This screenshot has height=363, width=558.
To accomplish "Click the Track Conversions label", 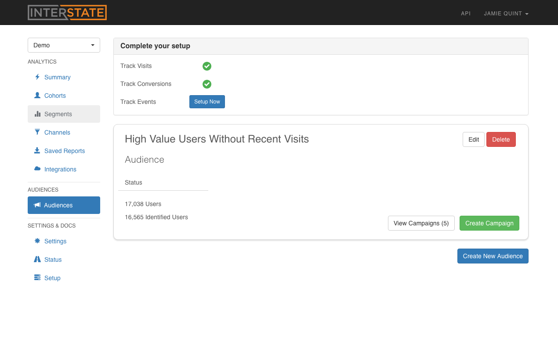I will [x=146, y=84].
